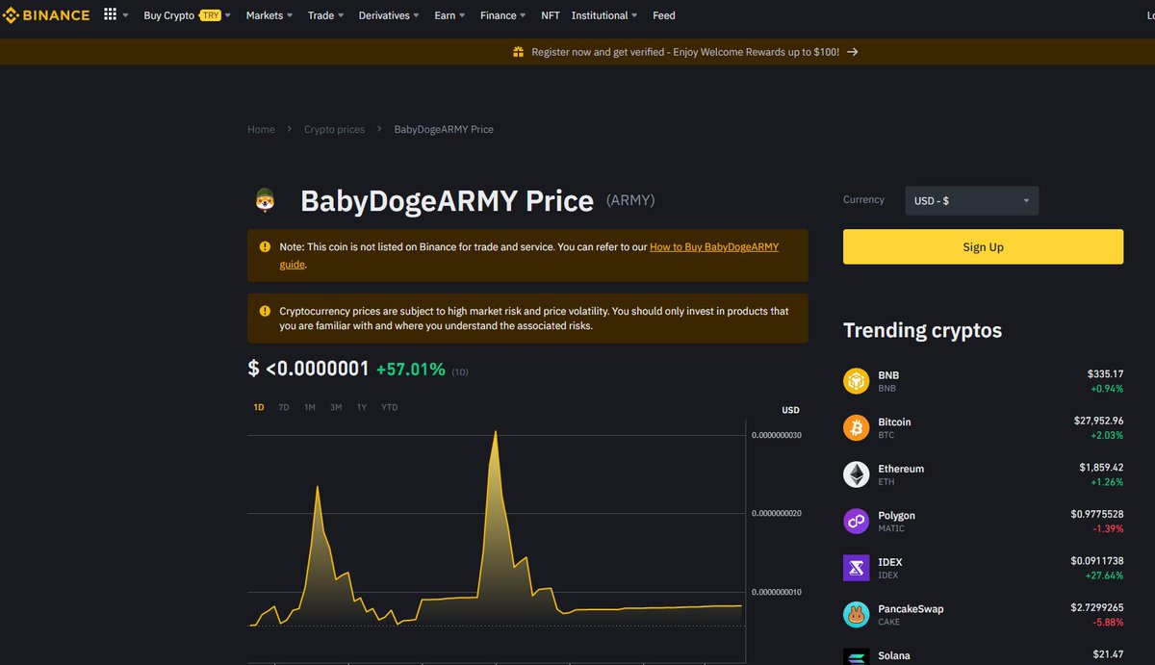Screen dimensions: 1155x665
Task: Open the USD currency selector
Action: click(971, 200)
